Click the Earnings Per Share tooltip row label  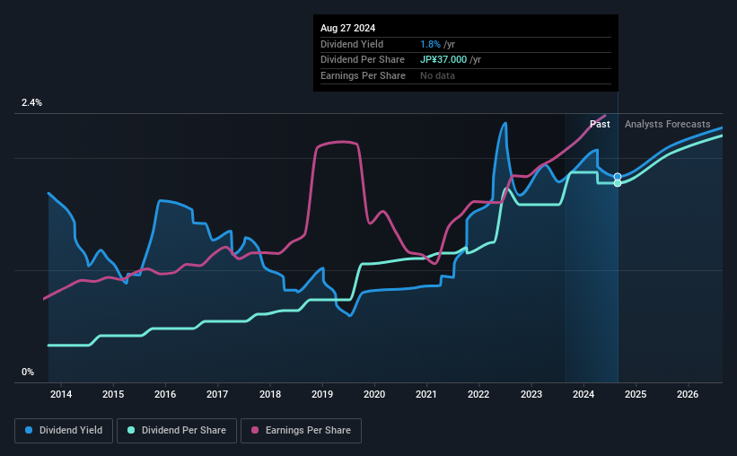pos(363,75)
